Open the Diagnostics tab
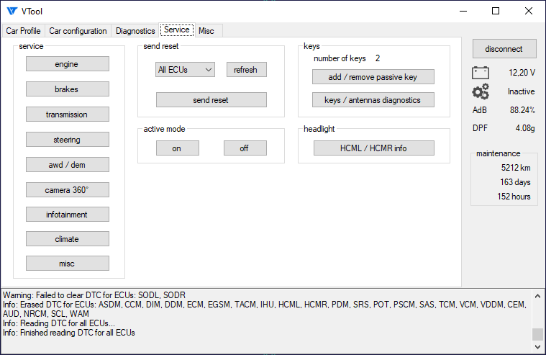The width and height of the screenshot is (546, 355). [x=135, y=31]
